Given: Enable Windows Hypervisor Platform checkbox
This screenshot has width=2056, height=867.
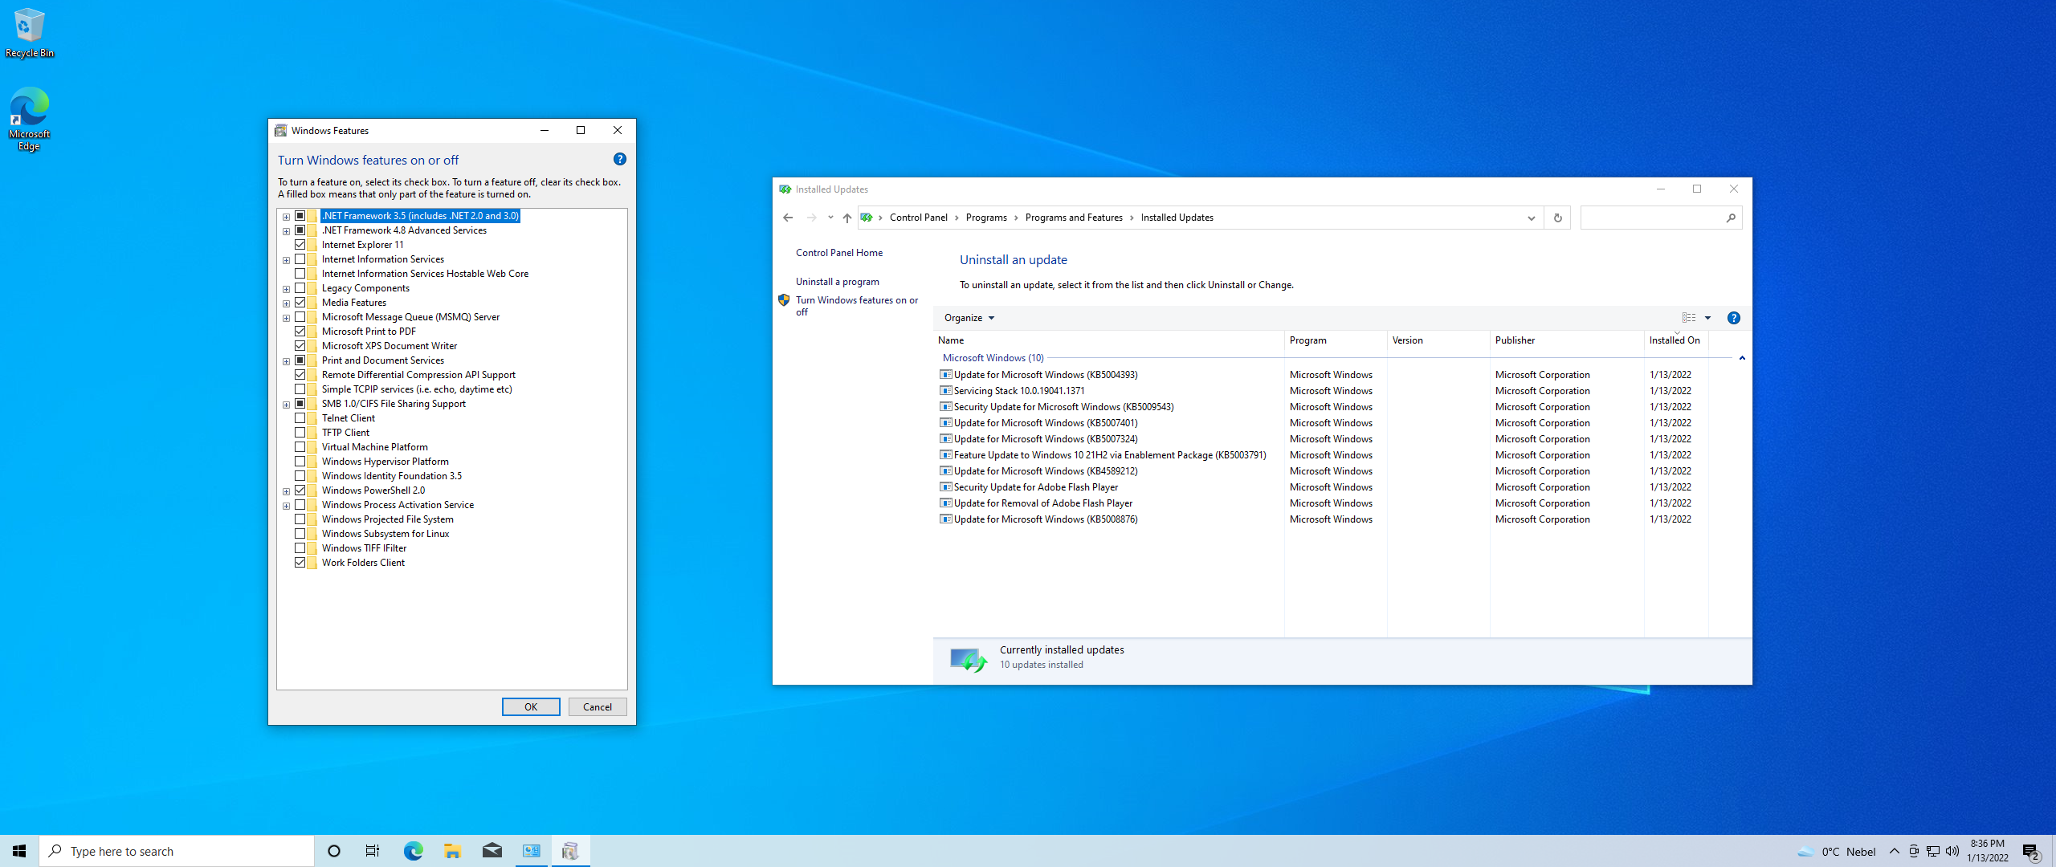Looking at the screenshot, I should click(x=300, y=462).
